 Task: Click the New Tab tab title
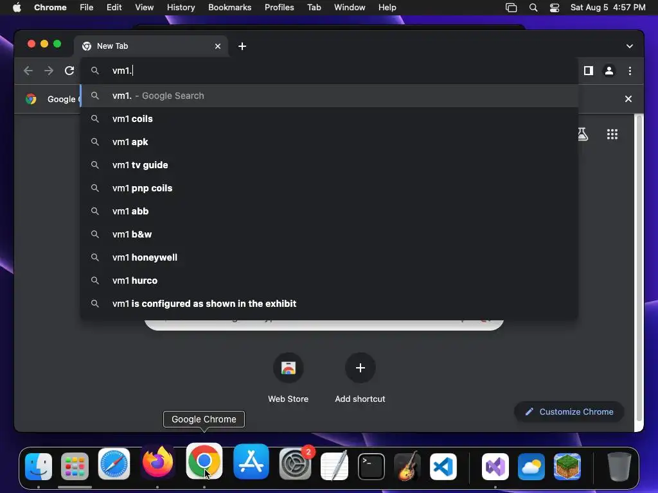[x=112, y=46]
